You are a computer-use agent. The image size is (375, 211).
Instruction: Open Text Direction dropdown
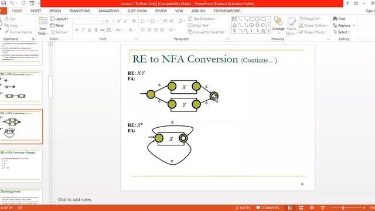(202, 19)
